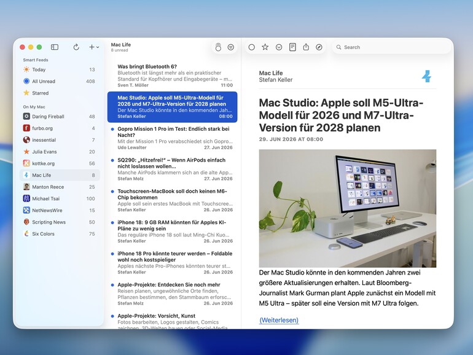This screenshot has height=355, width=473.
Task: Click the Today sun icon
Action: coord(26,69)
